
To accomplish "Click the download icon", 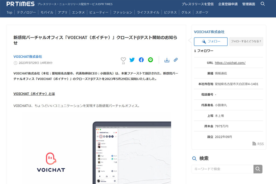I will pos(167,60).
